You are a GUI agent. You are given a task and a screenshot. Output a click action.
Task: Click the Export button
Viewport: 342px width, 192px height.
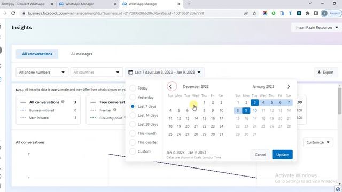coord(326,73)
